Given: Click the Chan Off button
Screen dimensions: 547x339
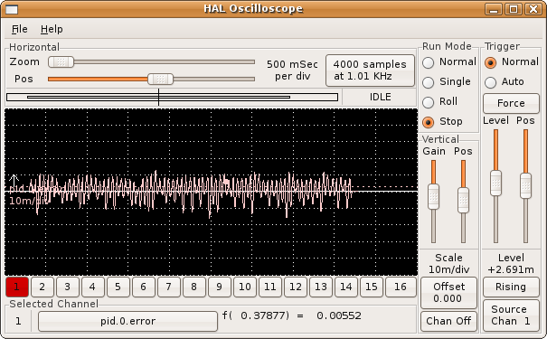Looking at the screenshot, I should (448, 321).
